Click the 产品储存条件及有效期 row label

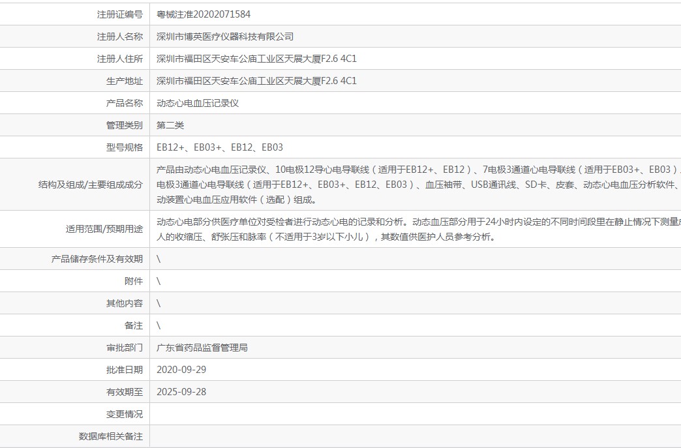[97, 259]
